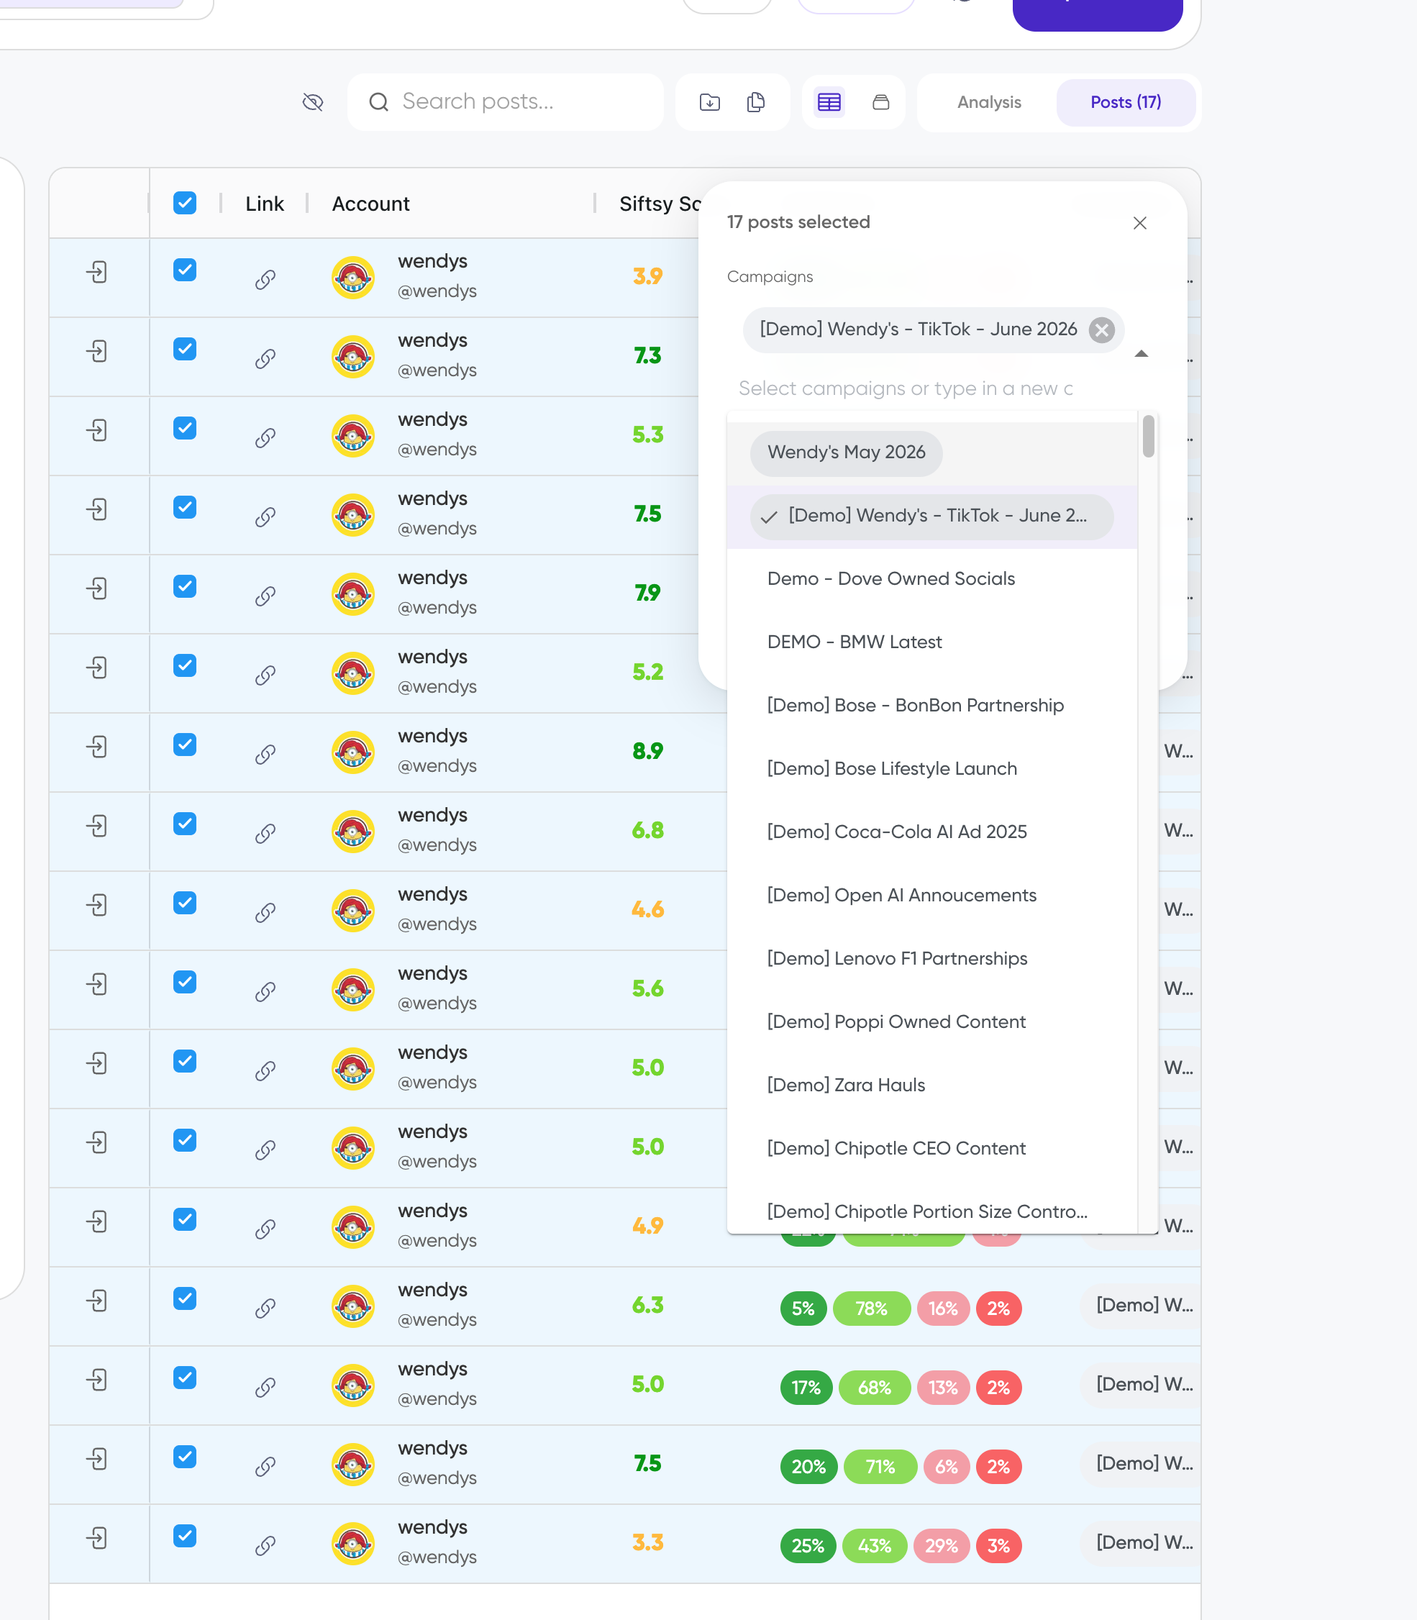Choose Demo - Dove Owned Socials option
This screenshot has height=1620, width=1417.
click(891, 579)
